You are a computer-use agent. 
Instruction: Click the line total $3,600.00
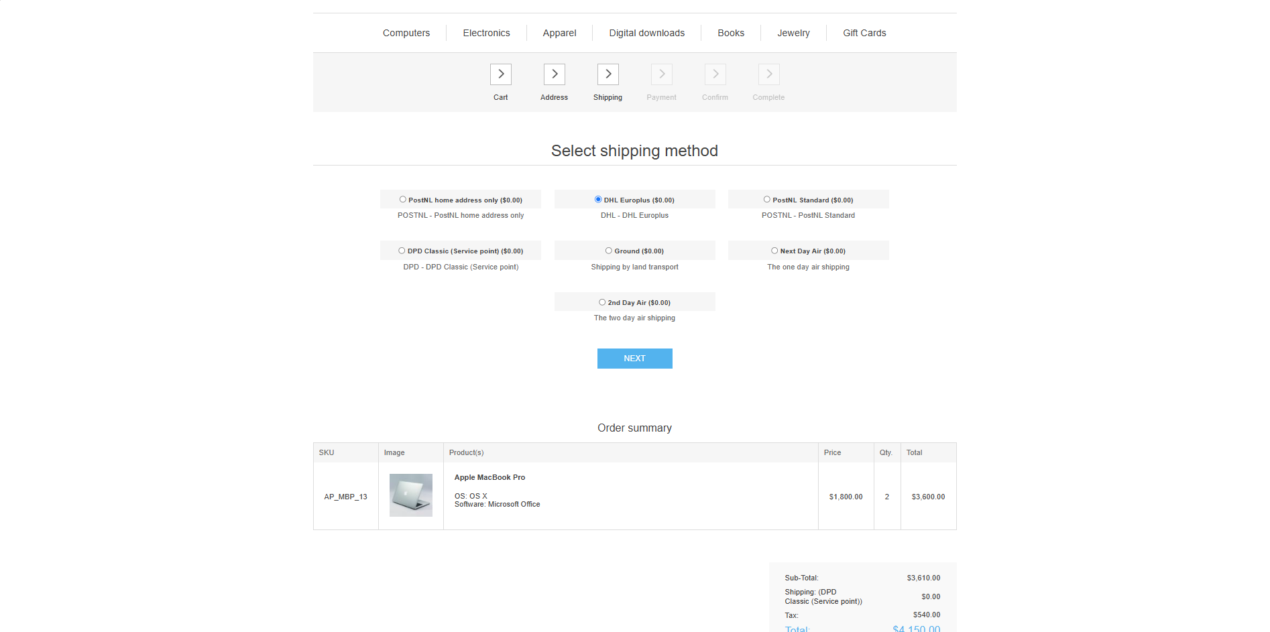929,497
